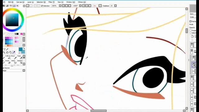Screen dimensions: 199x112
Task: Rotate canvas counterclockwise toolbar button
Action: (84, 6)
